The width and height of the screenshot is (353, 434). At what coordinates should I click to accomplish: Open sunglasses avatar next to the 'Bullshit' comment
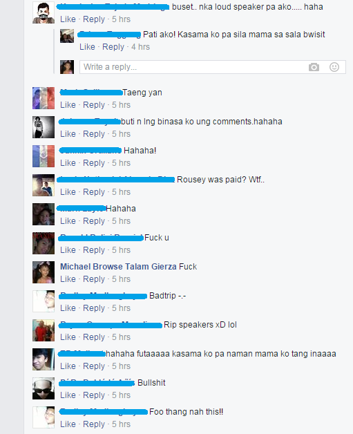click(x=44, y=388)
